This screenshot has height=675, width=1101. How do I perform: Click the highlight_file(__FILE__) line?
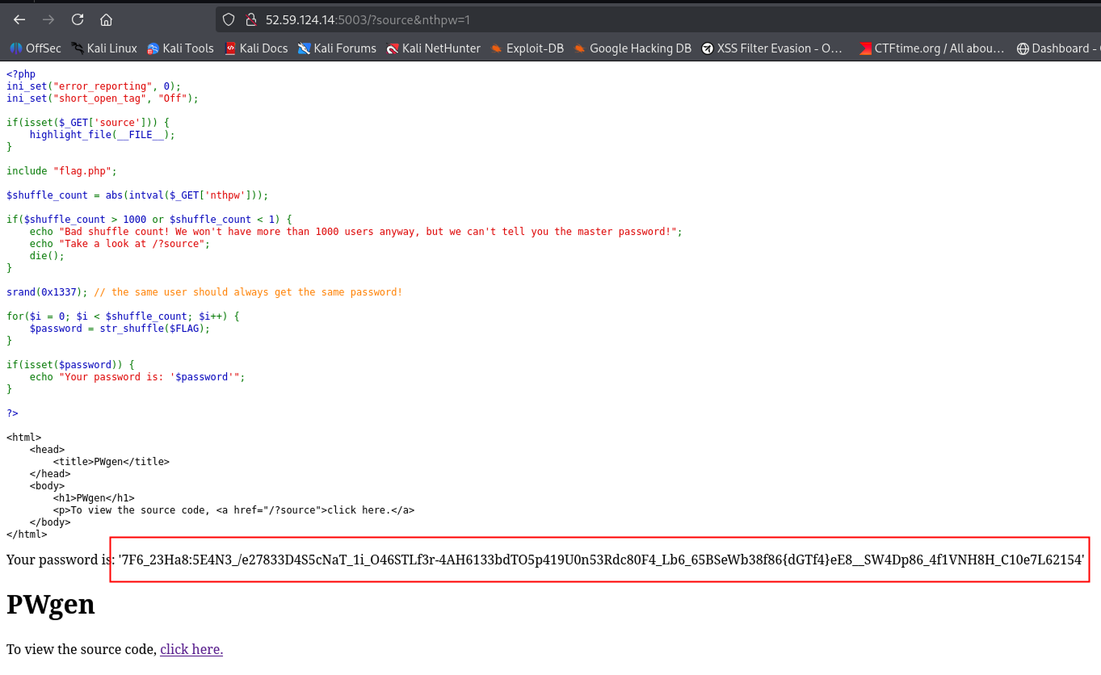103,135
